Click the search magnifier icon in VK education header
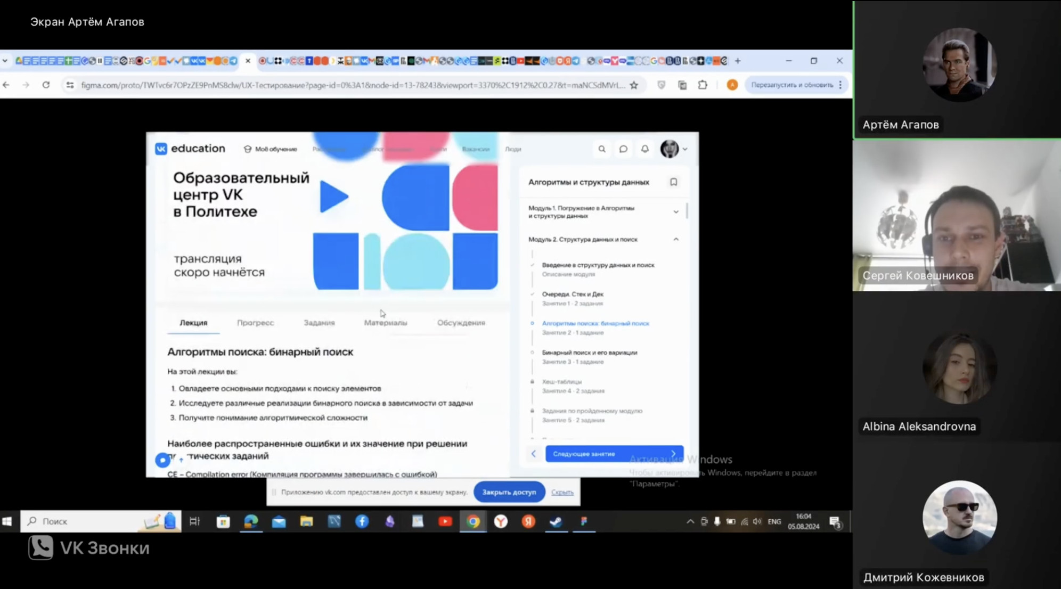The image size is (1061, 589). pyautogui.click(x=602, y=149)
